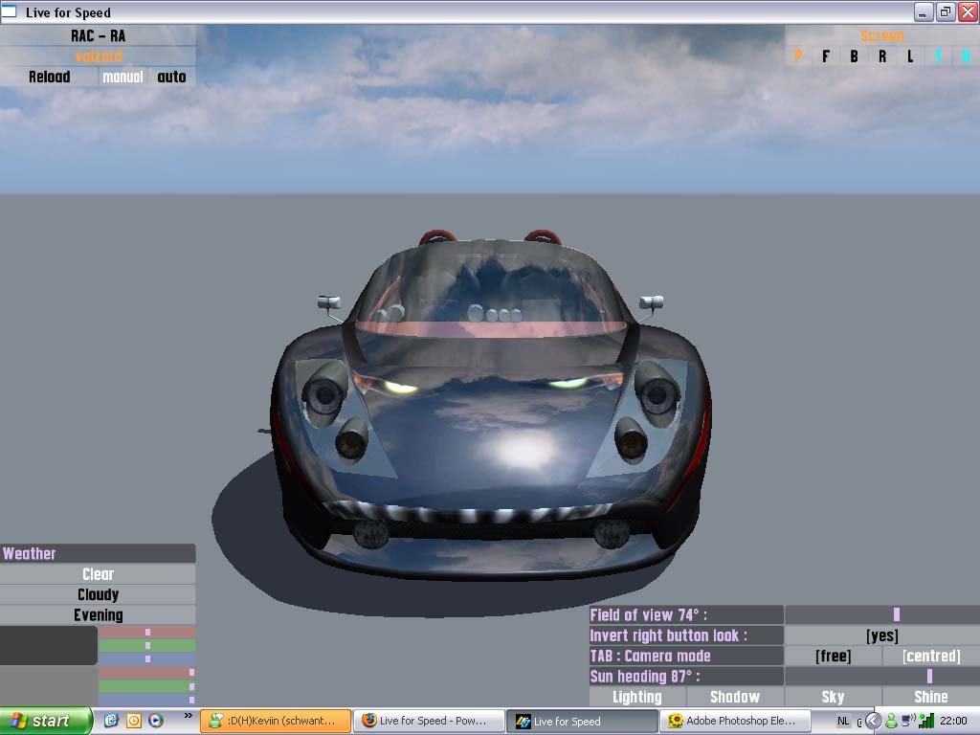Select the L view button
980x735 pixels.
coord(910,56)
